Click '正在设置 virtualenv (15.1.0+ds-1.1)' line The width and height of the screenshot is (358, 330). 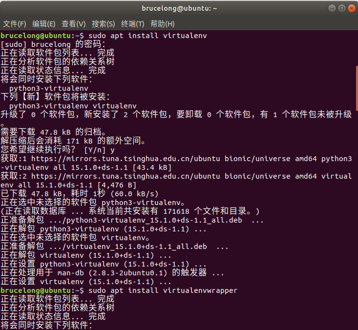point(86,282)
